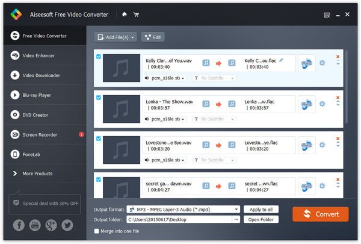Browse output folder with ellipsis button

point(236,219)
